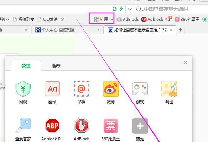Click the 360抢票王 toolbar button
The width and height of the screenshot is (208, 142).
(187, 20)
